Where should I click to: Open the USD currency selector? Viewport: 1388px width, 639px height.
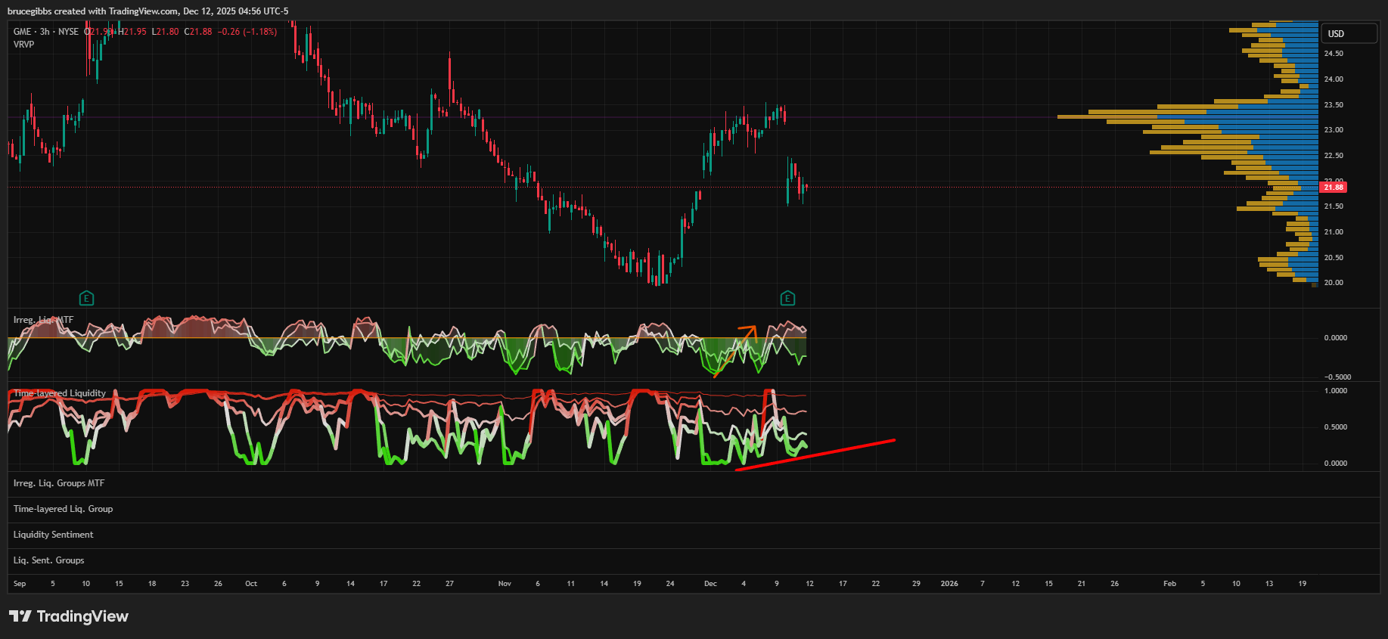pos(1347,34)
